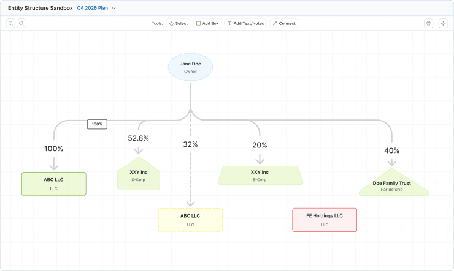Select the house-shaped XXY Inc node

139,174
